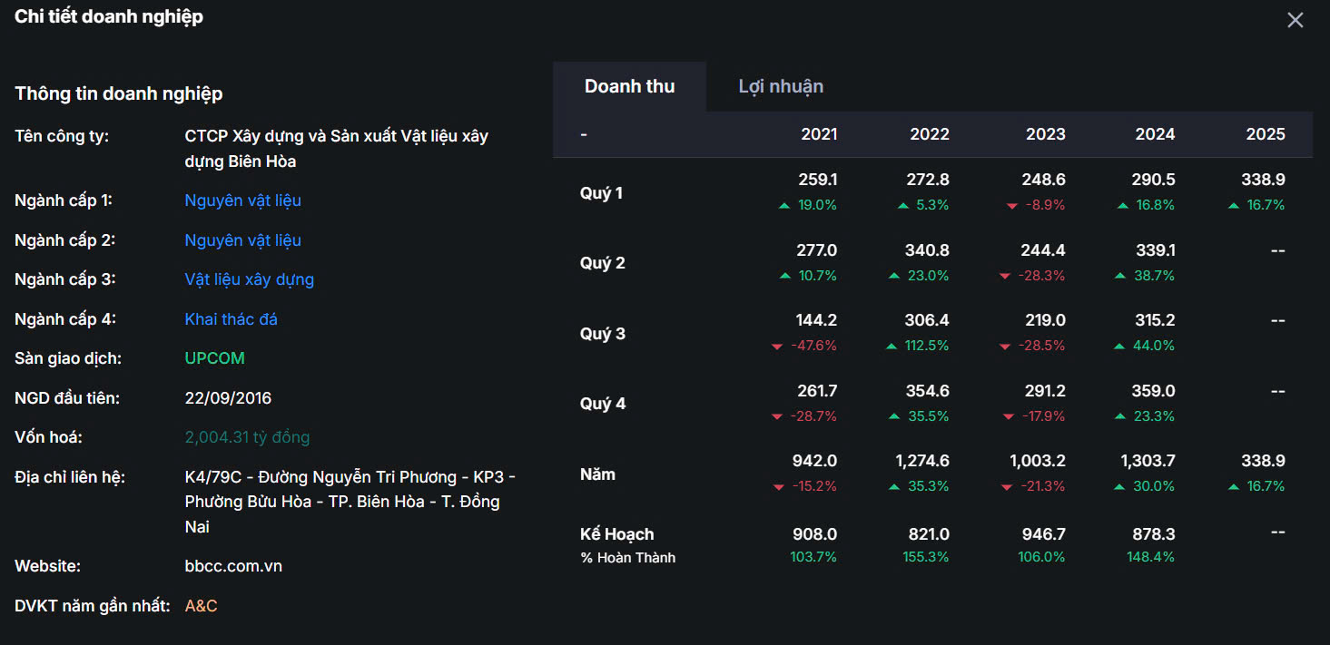
Task: Select the Doanh thu tab
Action: [629, 87]
